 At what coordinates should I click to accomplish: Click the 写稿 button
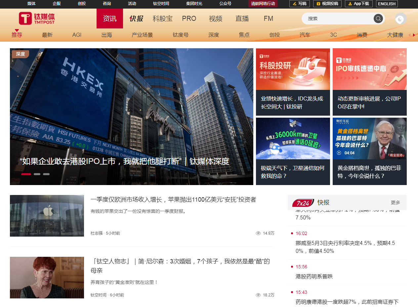coord(300,4)
